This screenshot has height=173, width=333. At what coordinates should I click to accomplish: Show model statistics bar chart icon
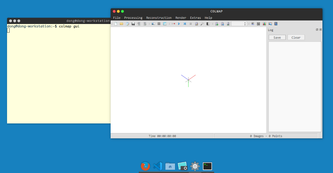point(264,24)
